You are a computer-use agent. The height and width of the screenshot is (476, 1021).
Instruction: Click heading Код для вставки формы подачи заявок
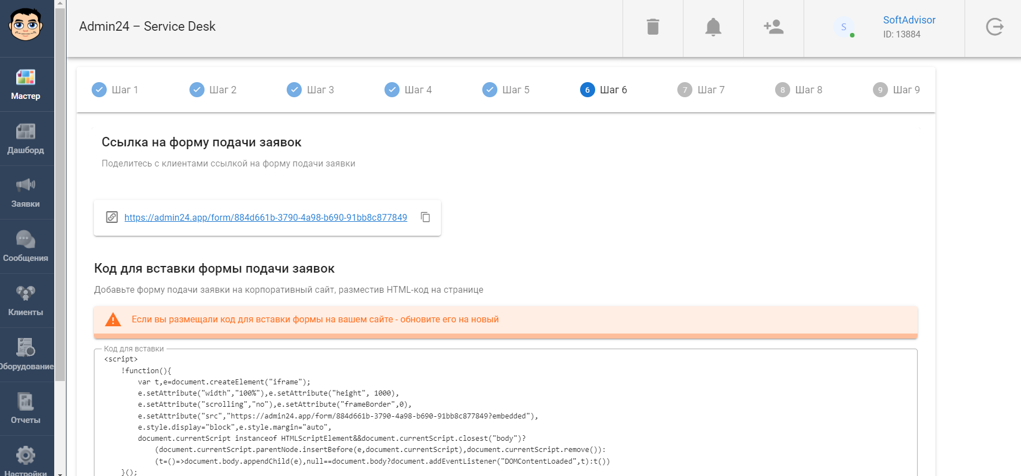coord(215,269)
